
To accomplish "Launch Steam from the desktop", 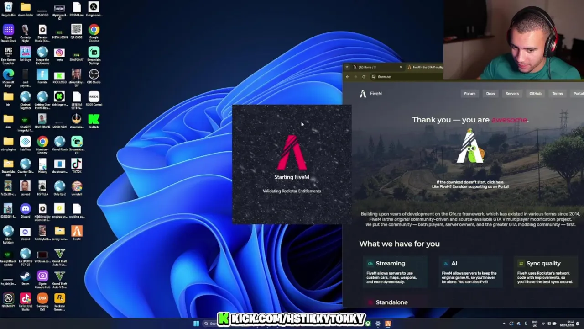I will [x=25, y=278].
